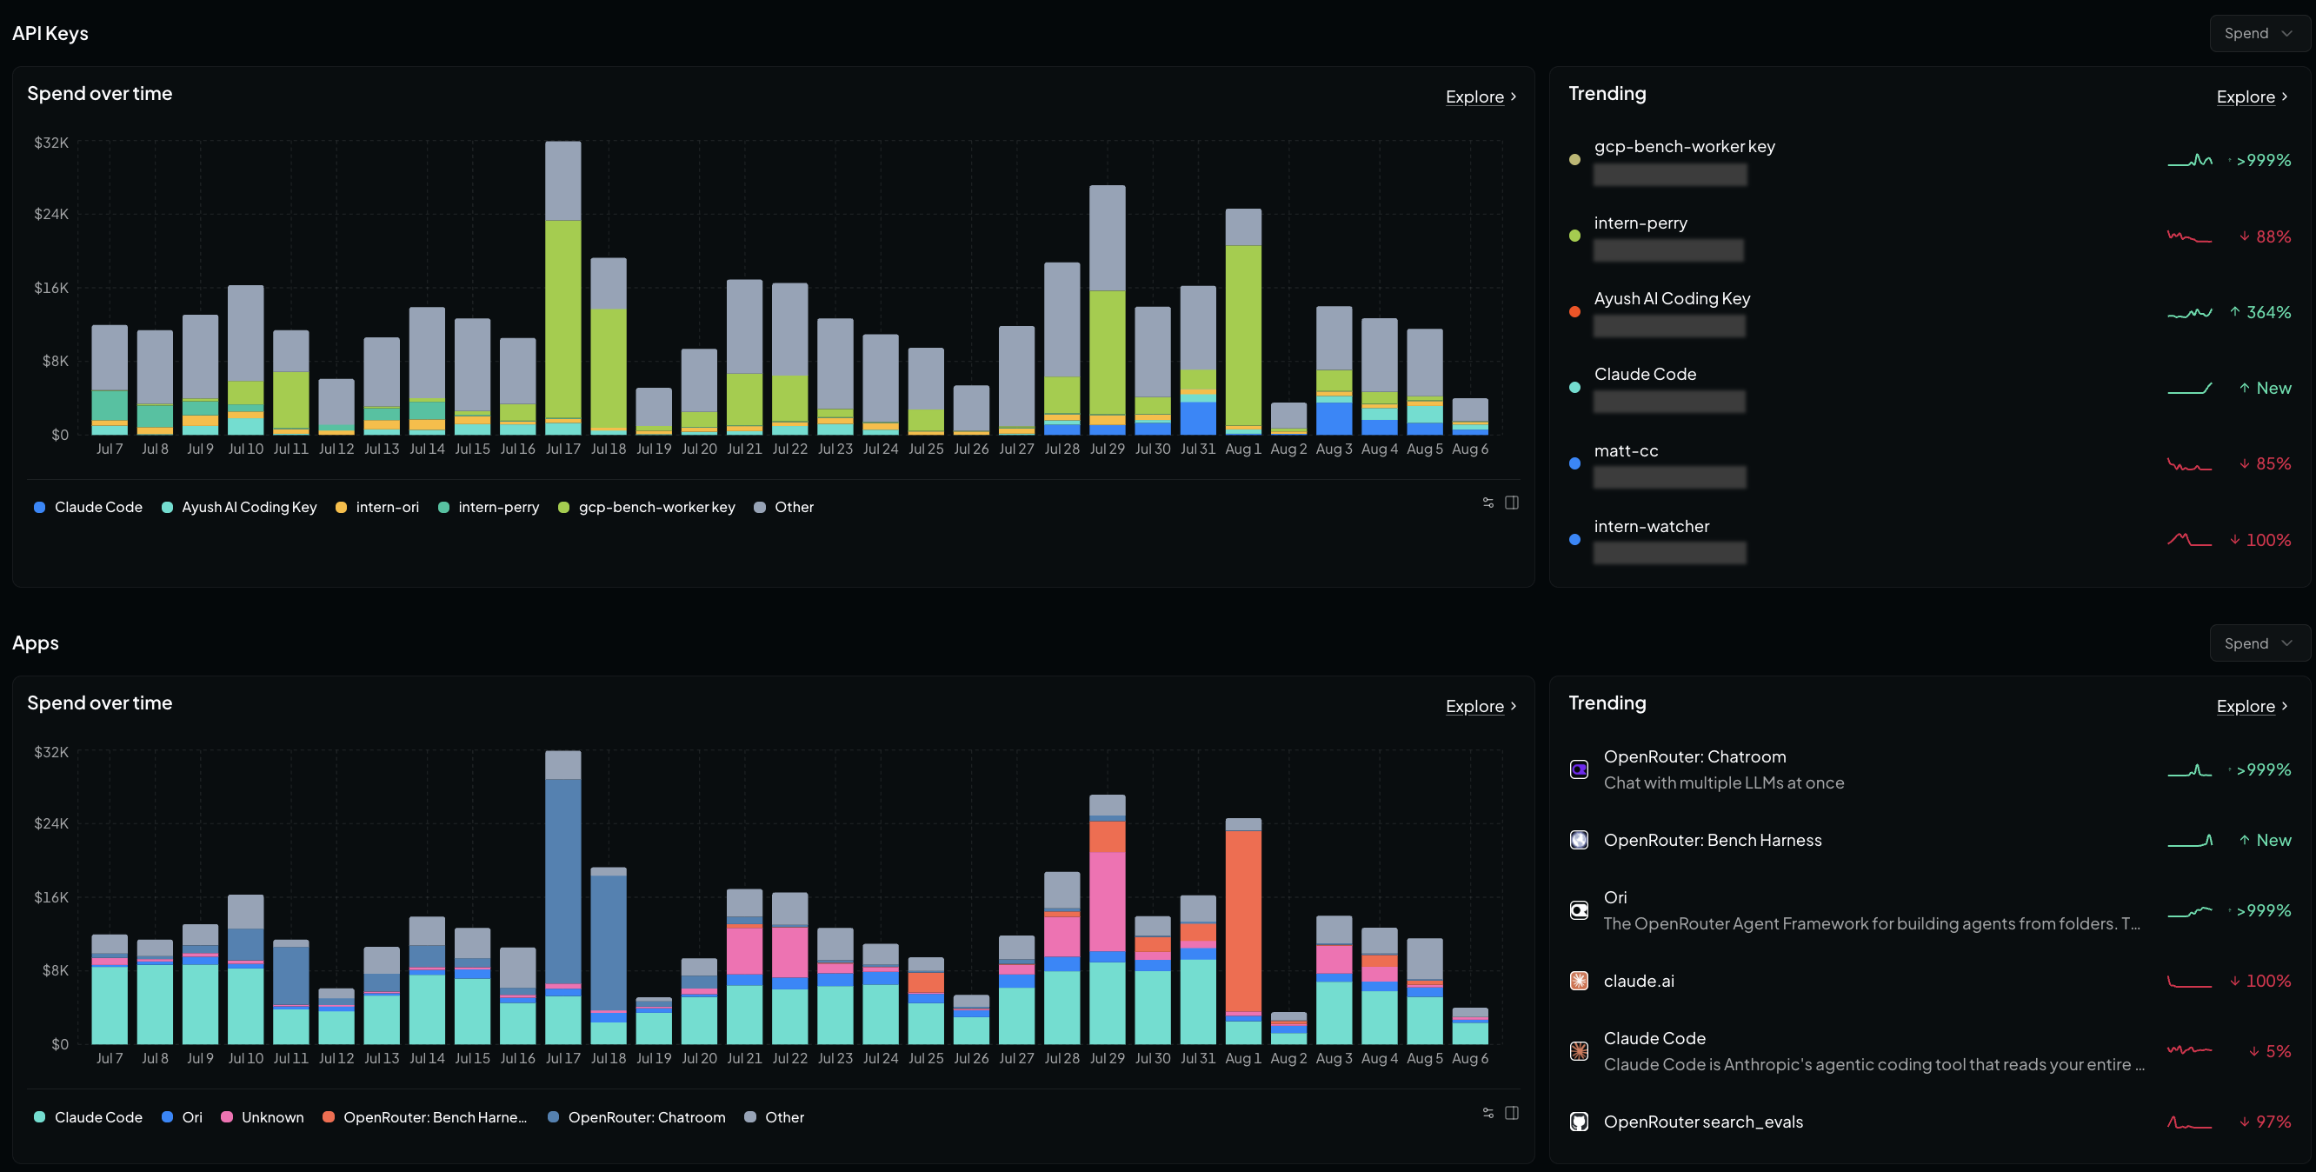Click the Ori app icon
The image size is (2316, 1172).
pos(1579,910)
